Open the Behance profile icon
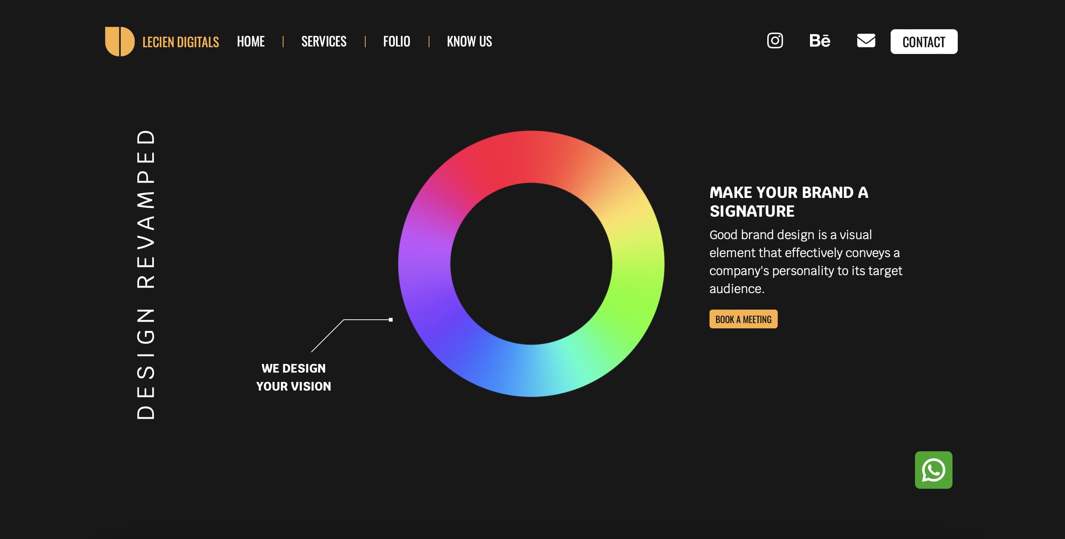1065x539 pixels. [x=819, y=40]
